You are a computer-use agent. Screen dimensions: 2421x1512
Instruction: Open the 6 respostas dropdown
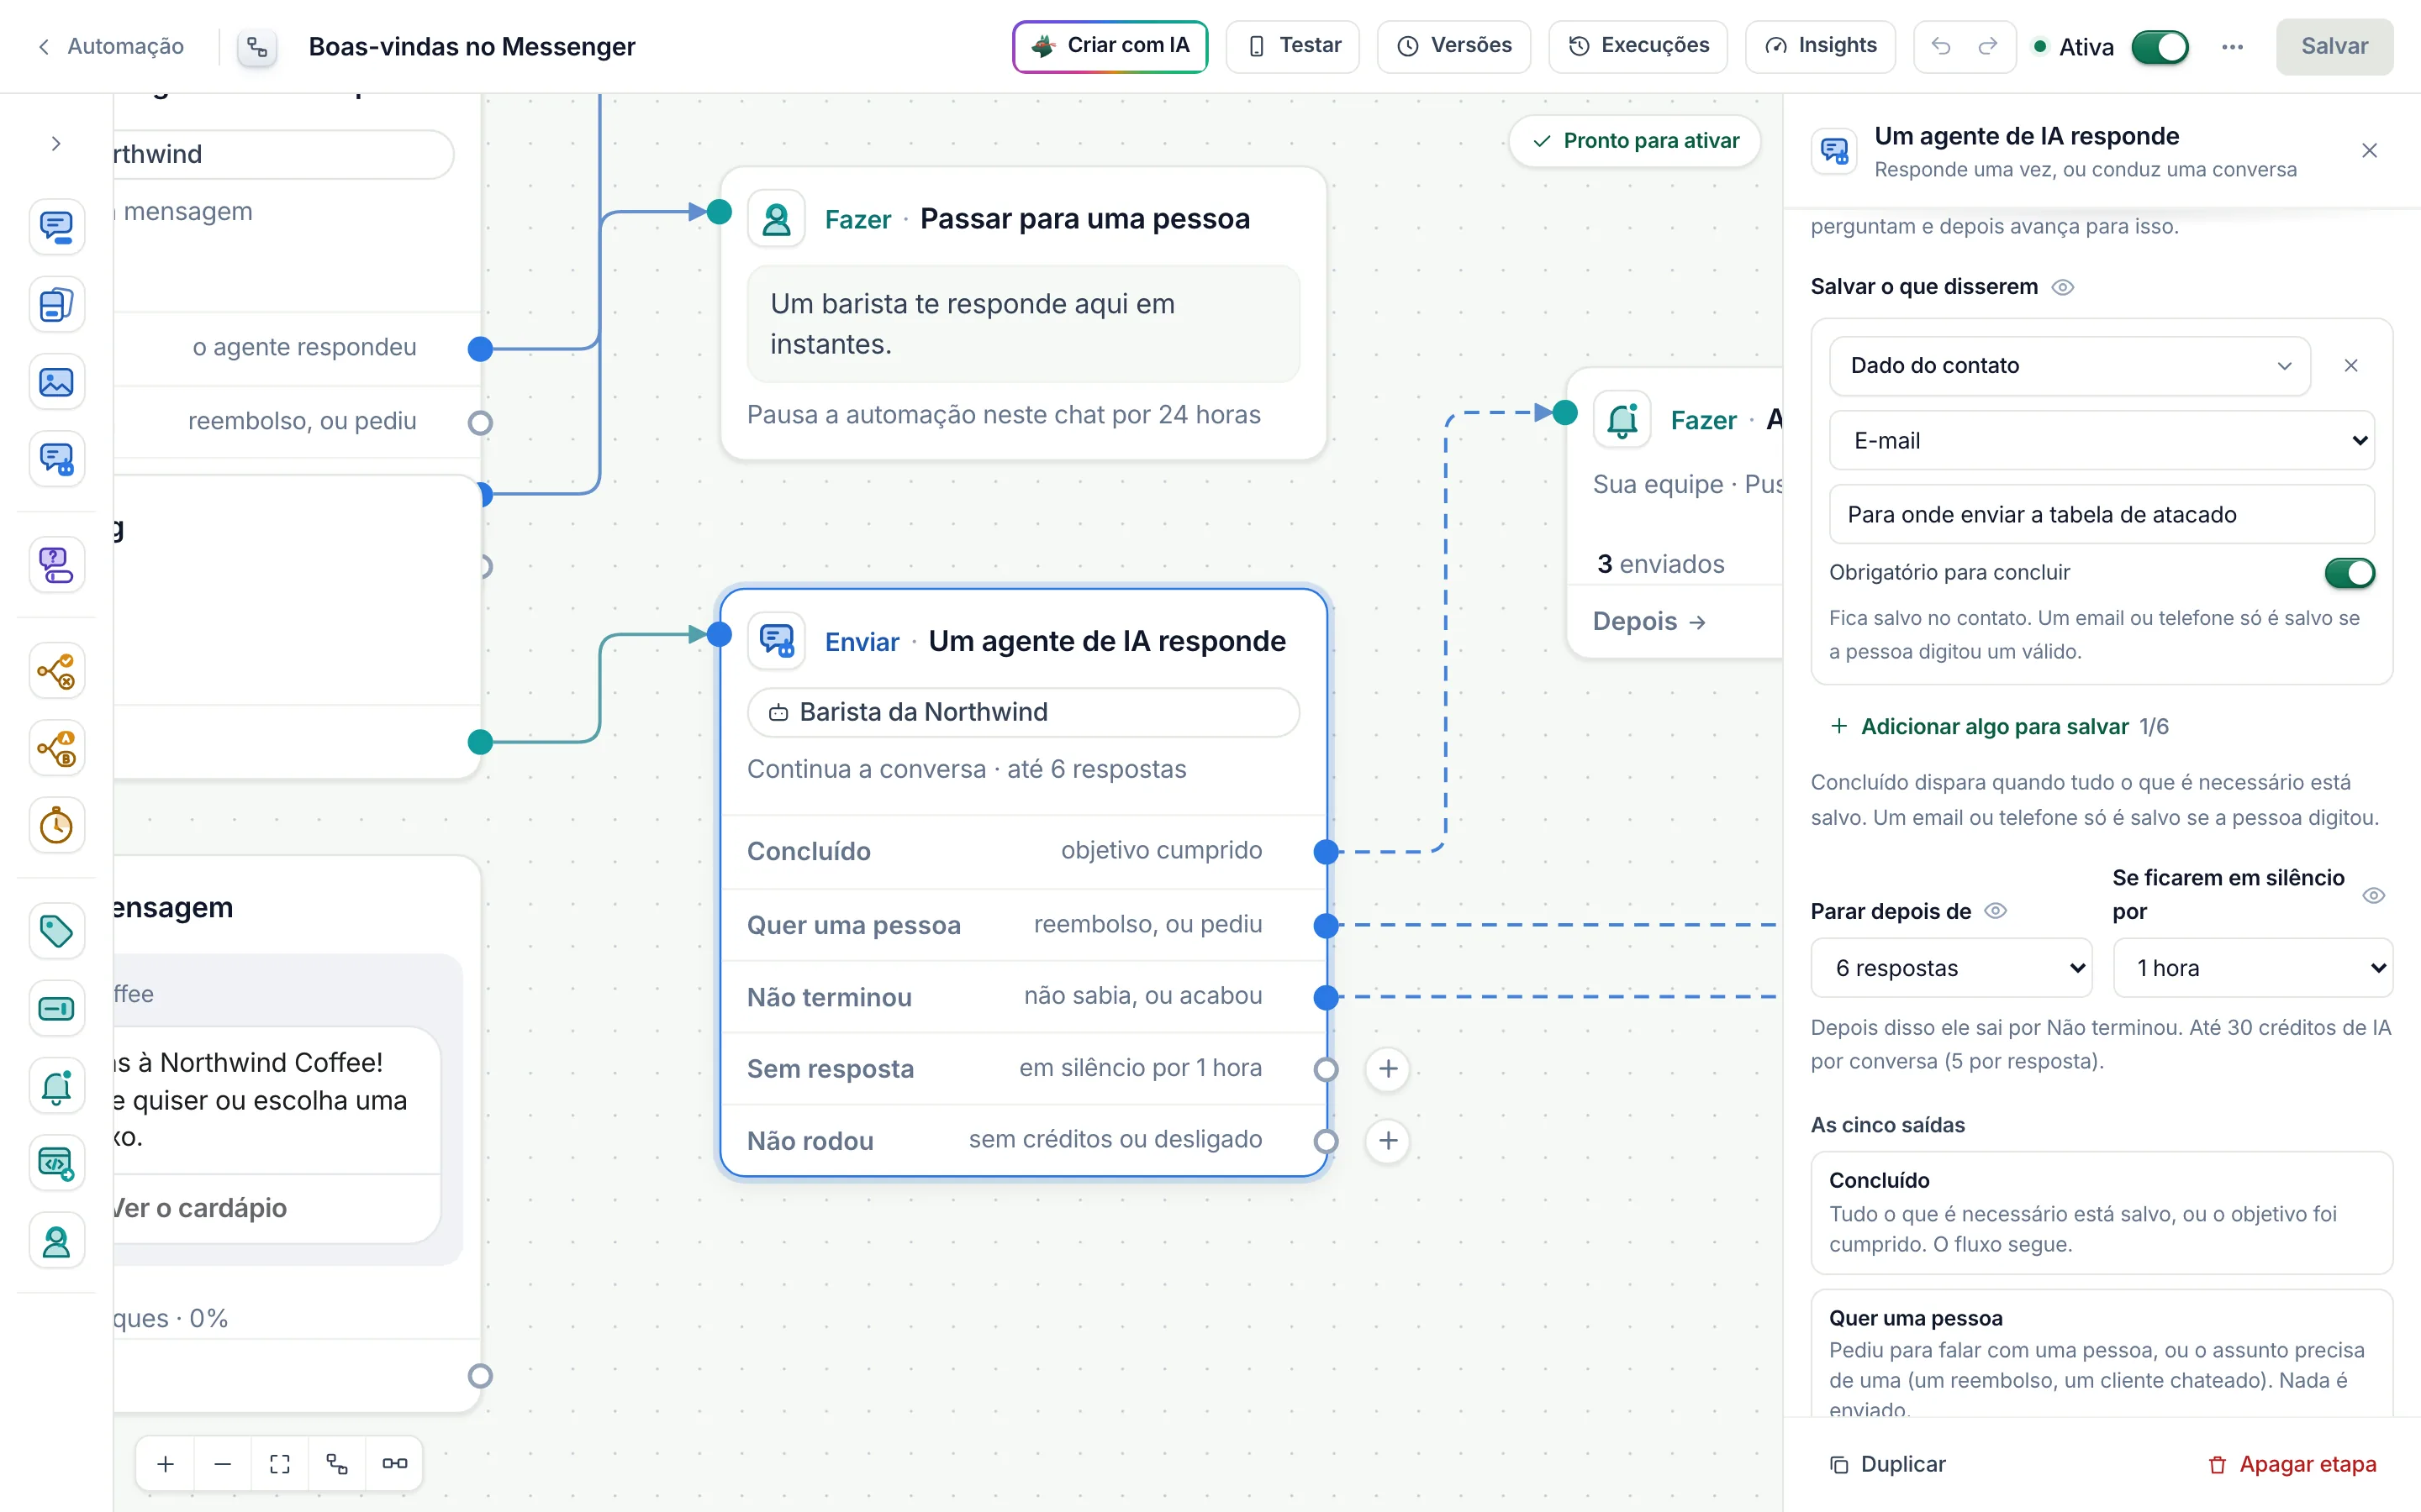1951,967
